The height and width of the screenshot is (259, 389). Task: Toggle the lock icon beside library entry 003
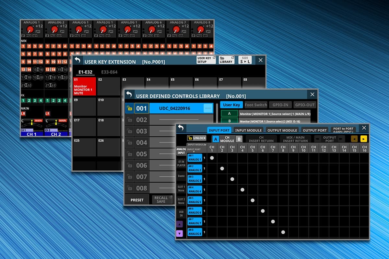point(129,131)
